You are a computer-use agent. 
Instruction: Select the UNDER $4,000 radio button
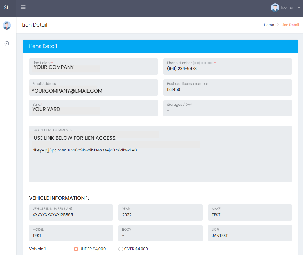(76, 249)
